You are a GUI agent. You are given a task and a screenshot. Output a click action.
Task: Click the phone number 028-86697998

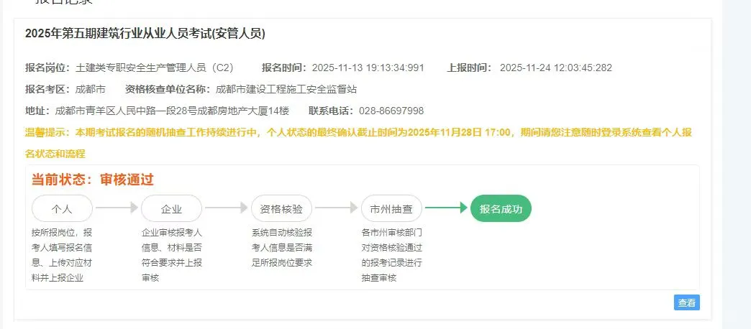pyautogui.click(x=391, y=111)
